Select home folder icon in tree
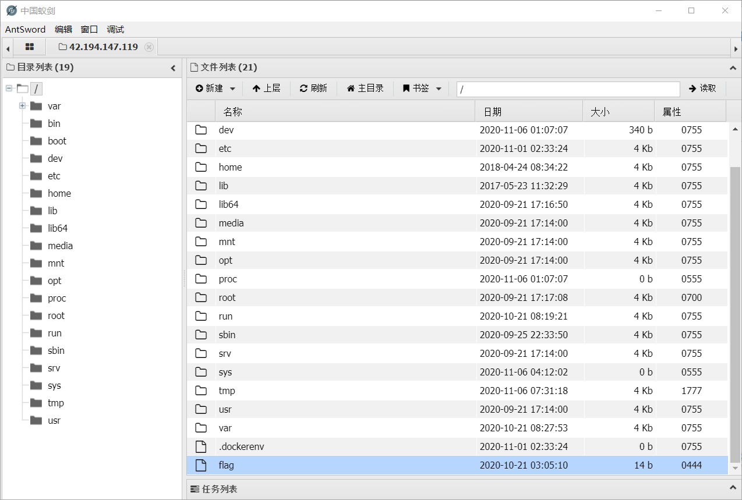This screenshot has height=500, width=742. point(36,193)
